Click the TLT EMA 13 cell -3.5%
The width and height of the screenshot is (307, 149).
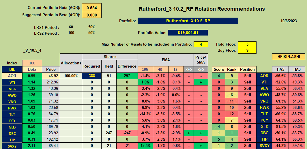pos(176,114)
